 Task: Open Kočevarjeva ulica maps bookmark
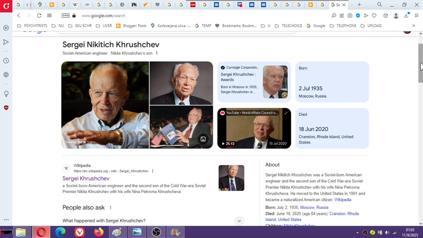pyautogui.click(x=171, y=26)
